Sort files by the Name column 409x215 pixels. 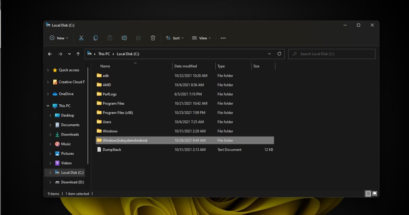click(x=105, y=66)
